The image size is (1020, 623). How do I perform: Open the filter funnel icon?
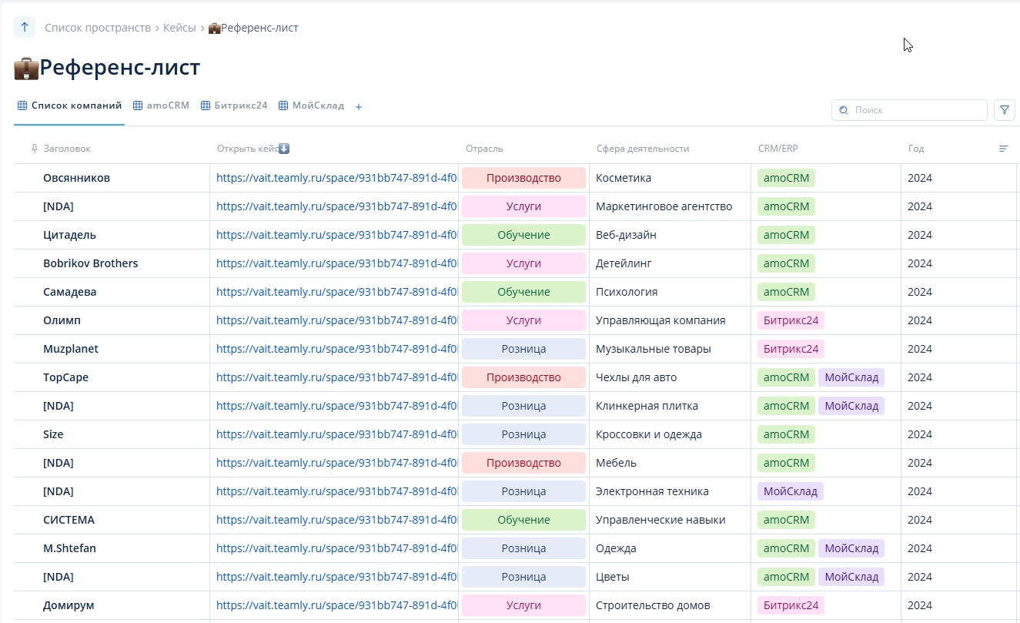pyautogui.click(x=1004, y=110)
